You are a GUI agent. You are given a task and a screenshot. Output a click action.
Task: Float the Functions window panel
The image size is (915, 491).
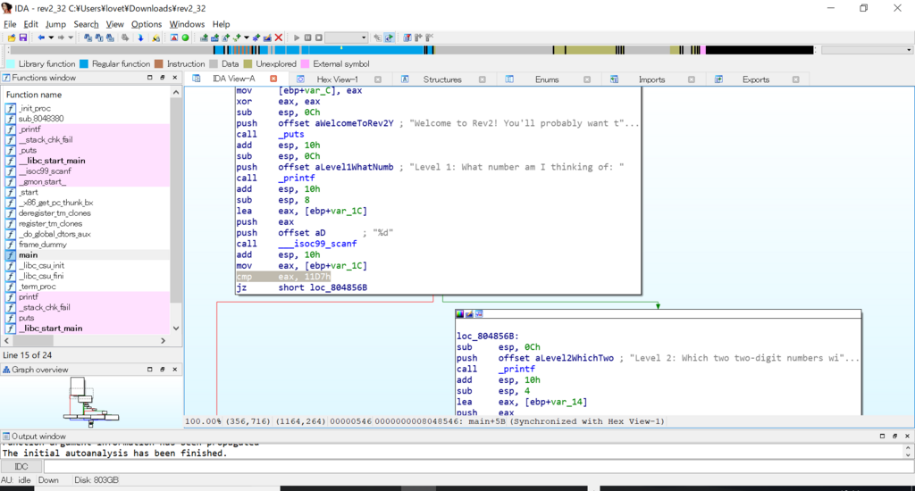[163, 78]
